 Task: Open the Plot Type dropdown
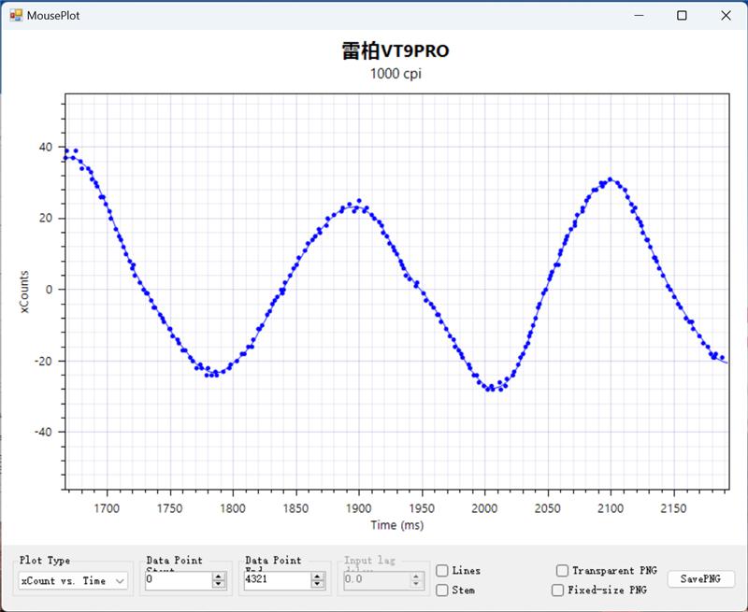tap(74, 581)
